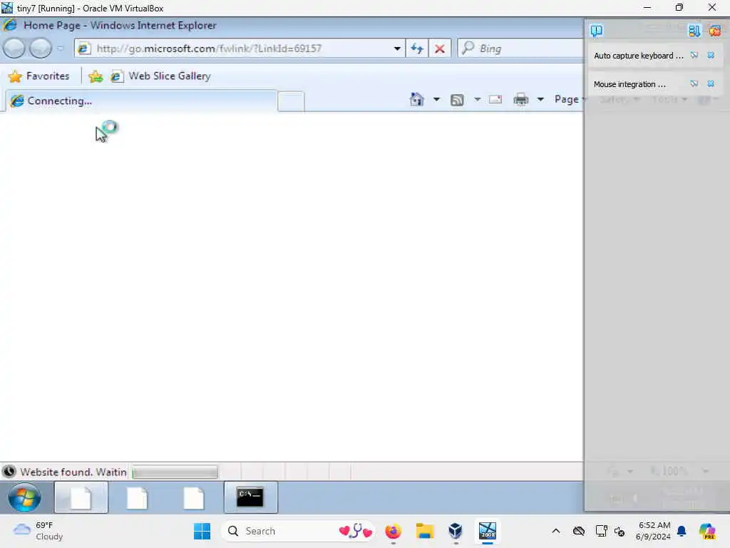
Task: Expand the Home button dropdown arrow
Action: (436, 99)
